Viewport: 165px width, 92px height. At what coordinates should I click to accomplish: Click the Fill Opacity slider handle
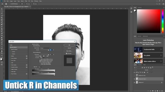pyautogui.click(x=48, y=55)
